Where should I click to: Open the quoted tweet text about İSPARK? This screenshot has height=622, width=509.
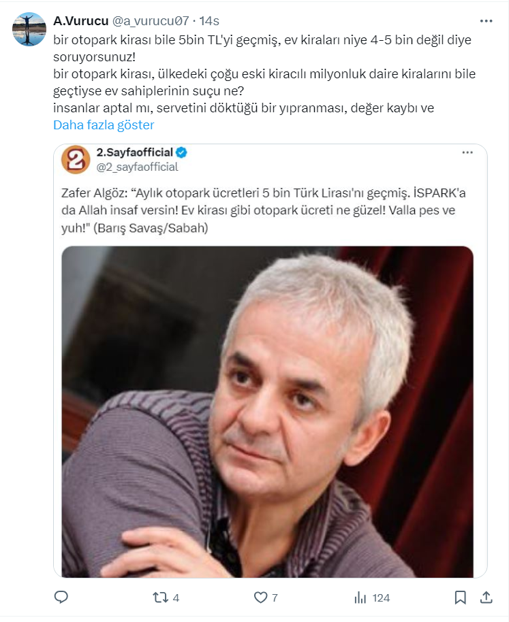263,210
